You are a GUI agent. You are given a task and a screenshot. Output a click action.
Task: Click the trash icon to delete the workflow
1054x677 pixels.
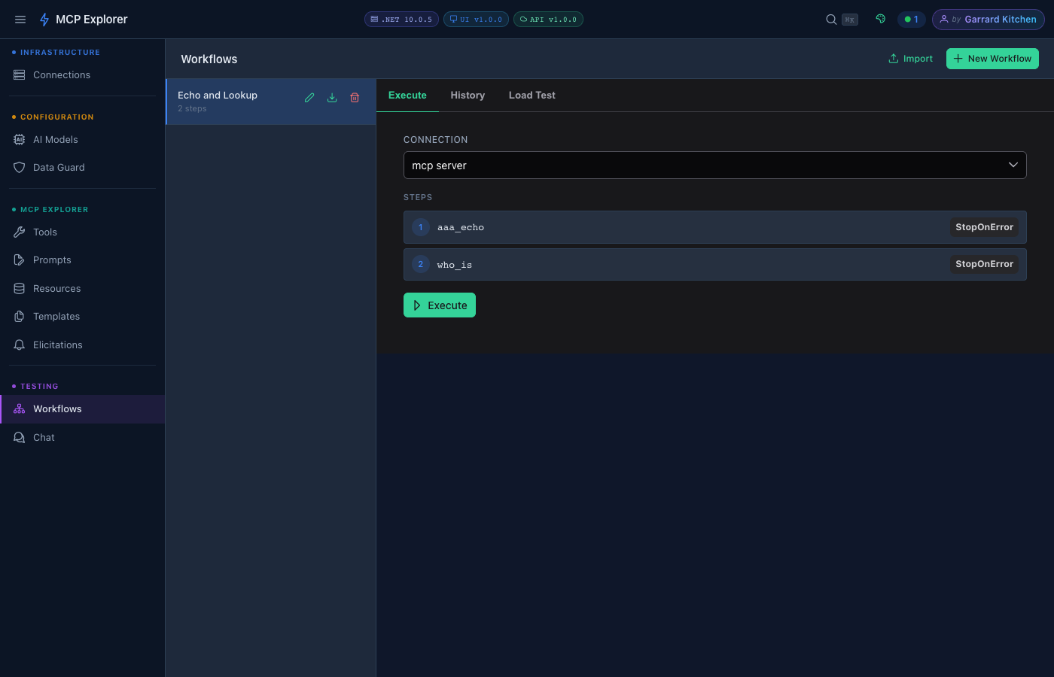(354, 97)
